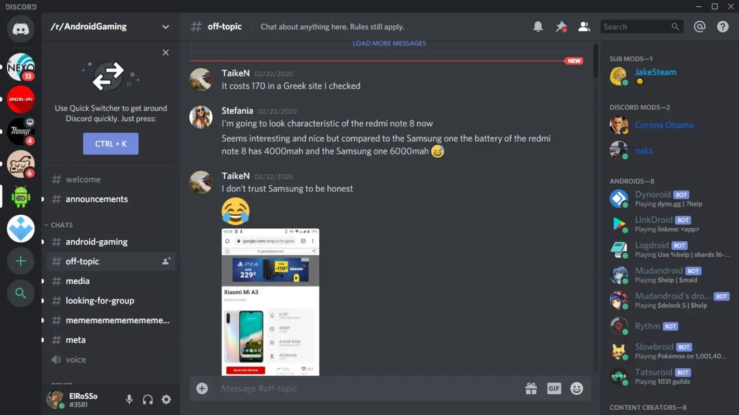Mute your microphone
The height and width of the screenshot is (415, 739).
(x=129, y=399)
